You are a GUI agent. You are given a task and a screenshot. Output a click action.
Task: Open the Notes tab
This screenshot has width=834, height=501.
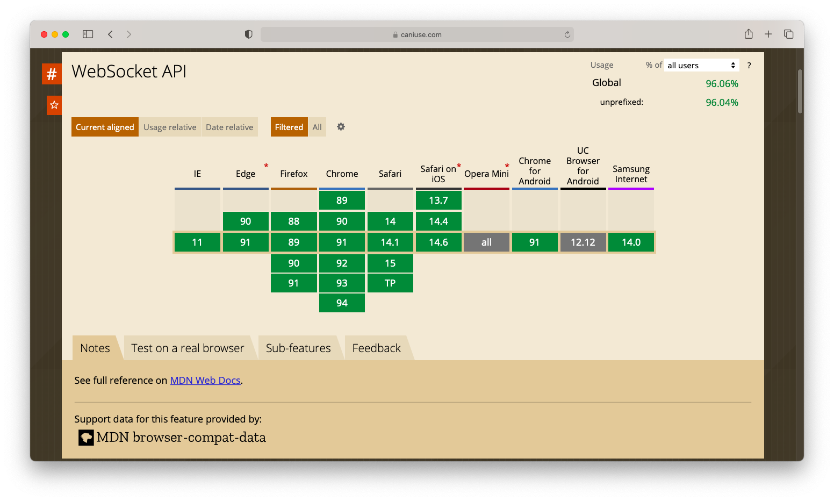point(95,348)
